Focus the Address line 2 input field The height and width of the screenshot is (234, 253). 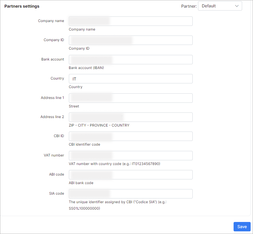131,117
